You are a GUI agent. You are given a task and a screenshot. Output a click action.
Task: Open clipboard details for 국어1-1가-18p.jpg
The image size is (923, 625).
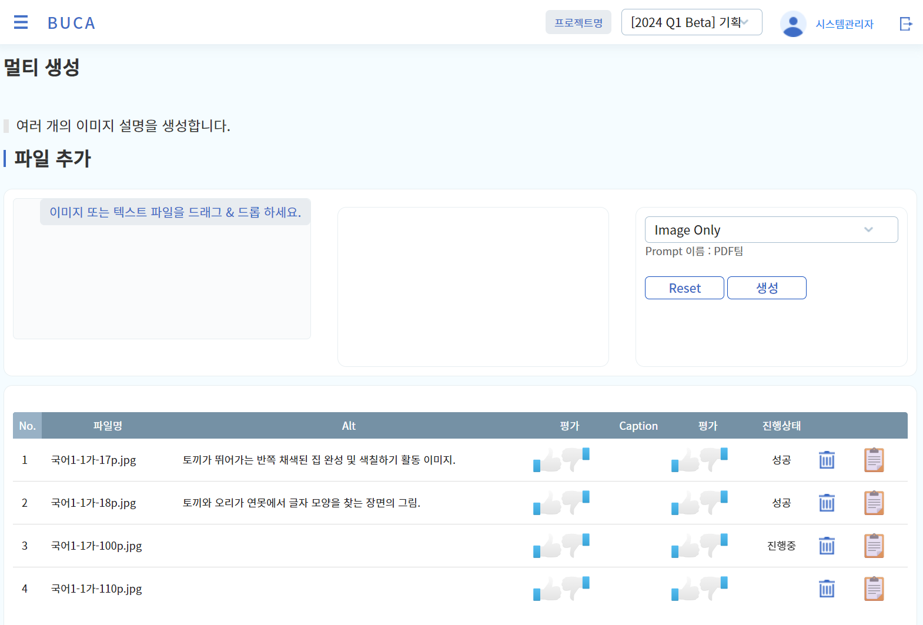[874, 503]
